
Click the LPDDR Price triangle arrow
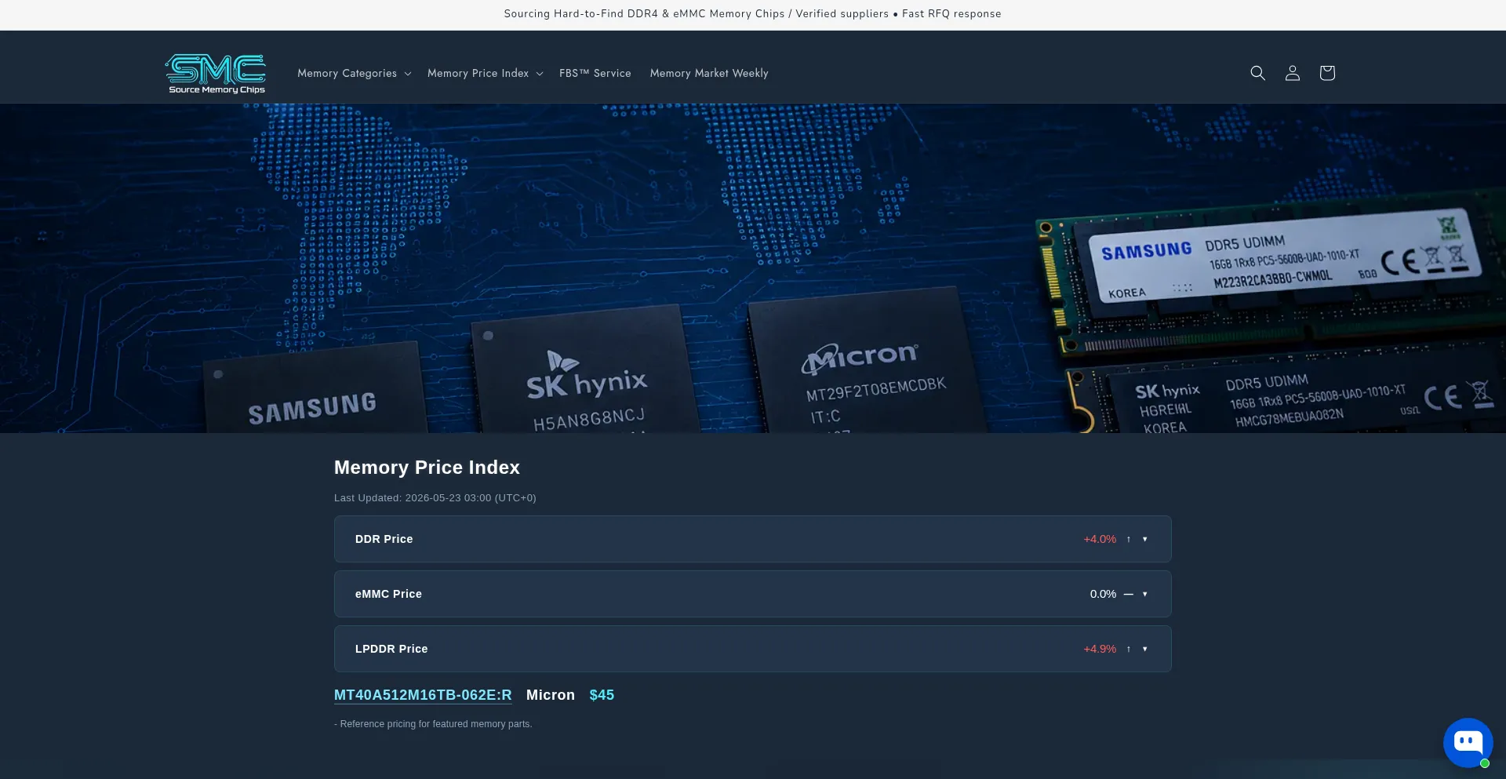(1145, 649)
